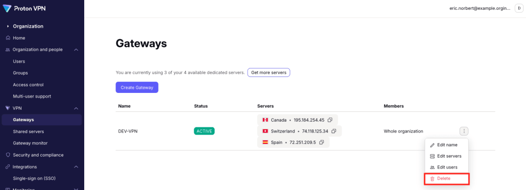Click Get more servers button
Image resolution: width=526 pixels, height=190 pixels.
click(269, 72)
